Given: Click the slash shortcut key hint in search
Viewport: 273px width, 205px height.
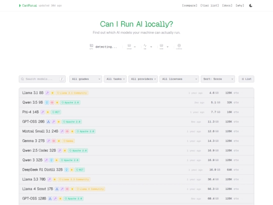Looking at the screenshot, I should [62, 79].
